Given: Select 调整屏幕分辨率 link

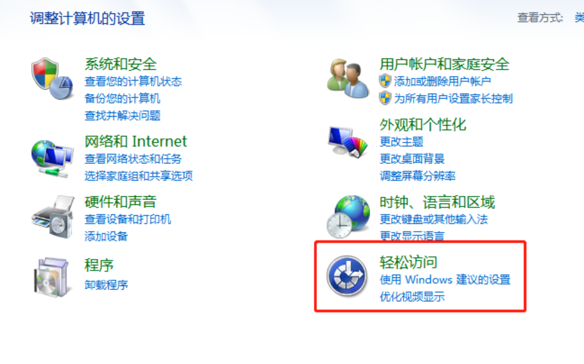Looking at the screenshot, I should point(418,176).
